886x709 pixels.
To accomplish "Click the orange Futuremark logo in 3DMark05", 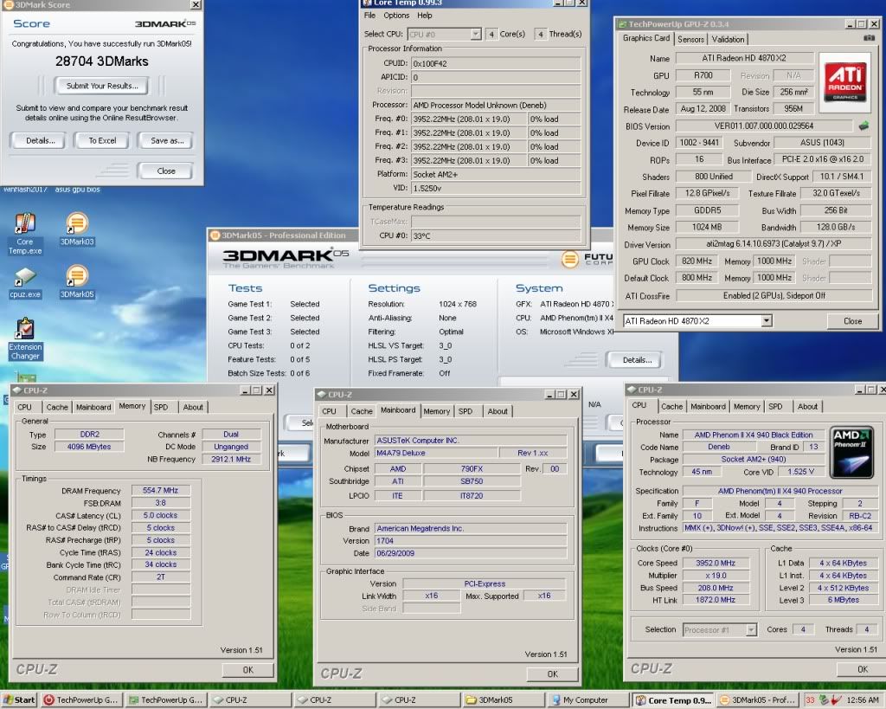I will [x=569, y=259].
